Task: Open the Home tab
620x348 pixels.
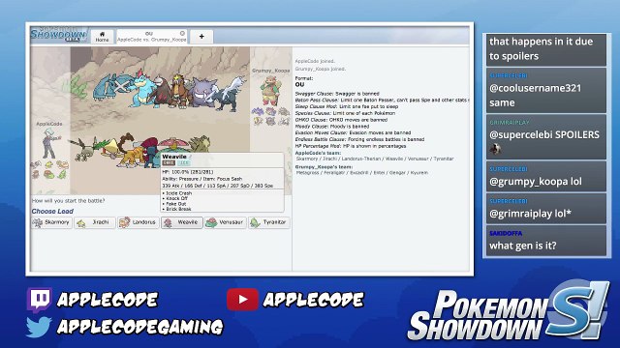Action: pos(102,37)
